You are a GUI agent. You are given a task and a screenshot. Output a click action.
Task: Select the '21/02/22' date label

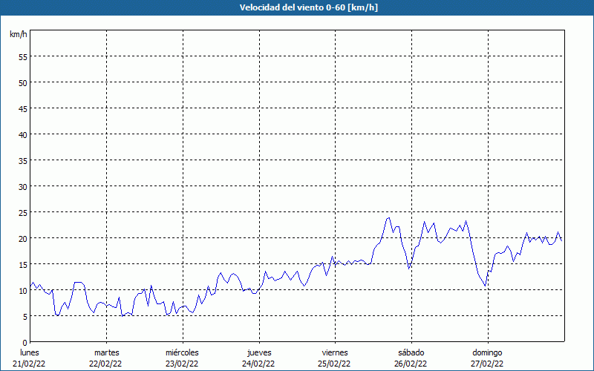coord(29,364)
